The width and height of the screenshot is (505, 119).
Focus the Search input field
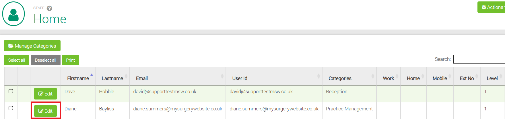[x=479, y=59]
